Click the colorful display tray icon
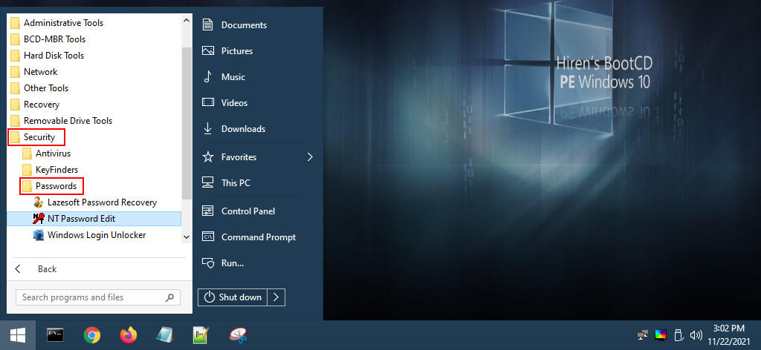 click(x=661, y=335)
